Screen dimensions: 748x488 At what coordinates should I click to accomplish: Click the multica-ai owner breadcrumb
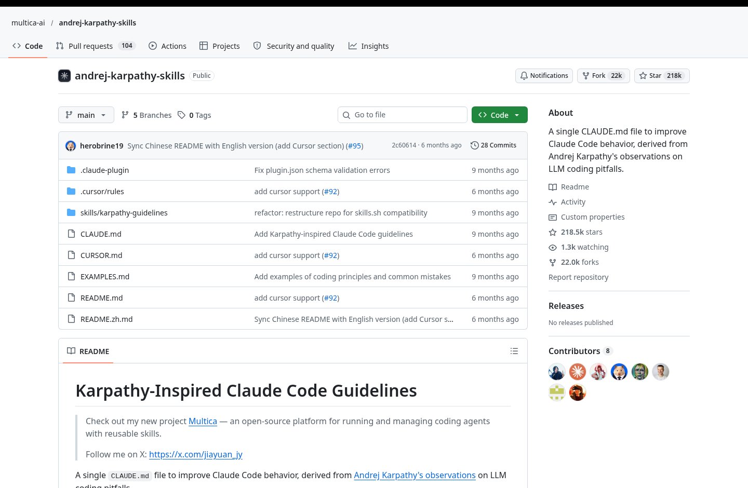[28, 23]
